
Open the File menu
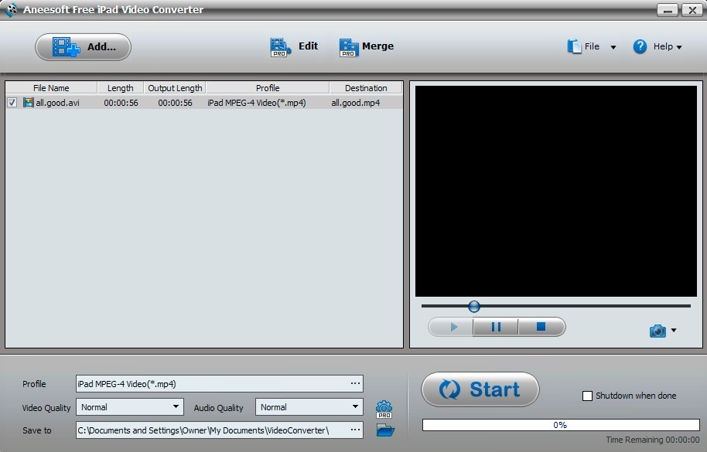coord(593,46)
